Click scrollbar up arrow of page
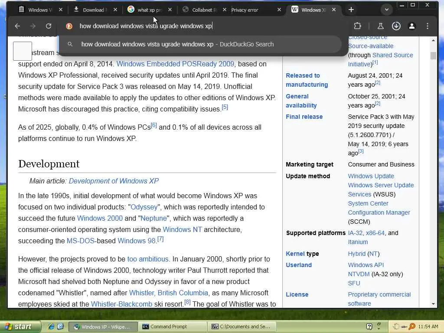This screenshot has width=444, height=333. pyautogui.click(x=433, y=40)
